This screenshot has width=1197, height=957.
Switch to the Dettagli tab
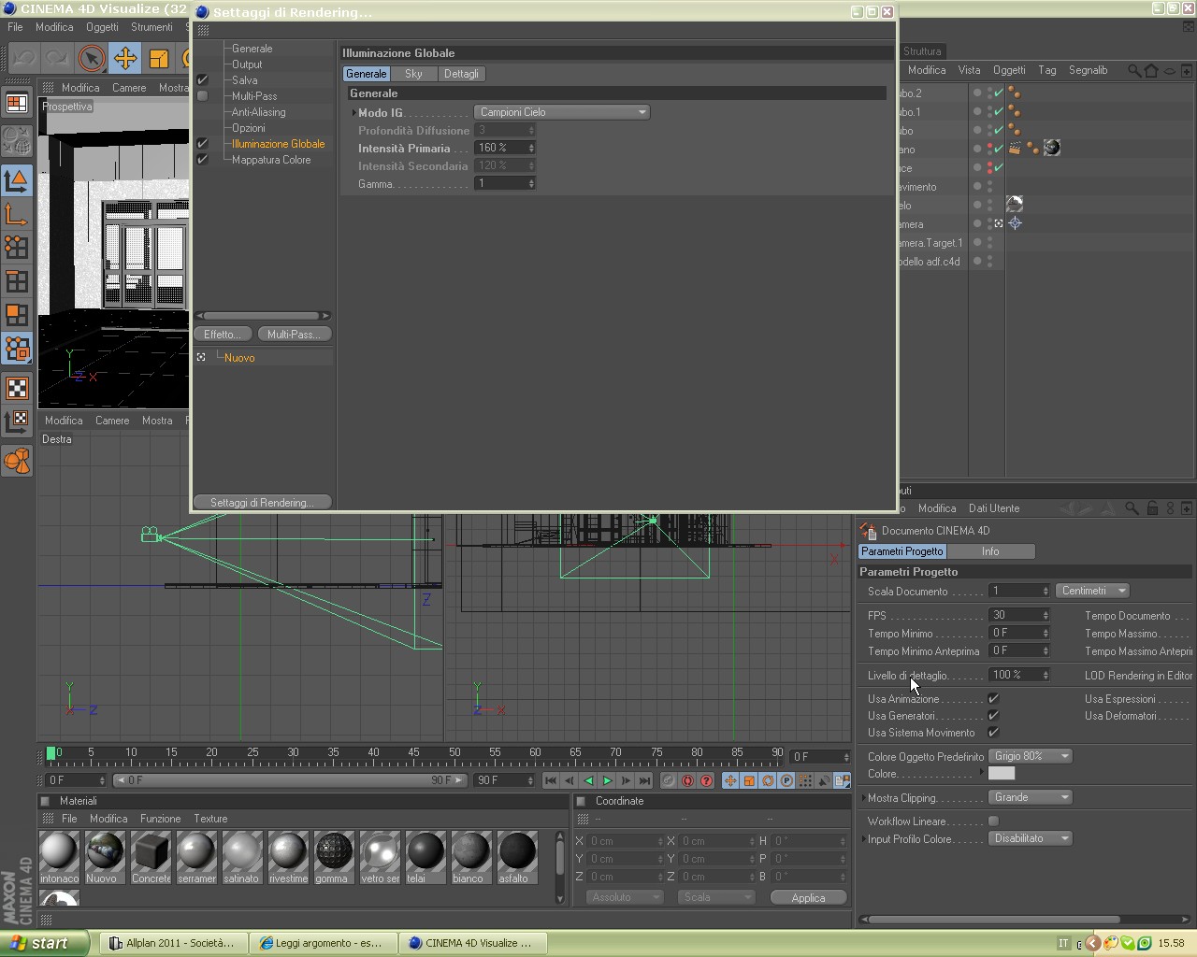461,74
